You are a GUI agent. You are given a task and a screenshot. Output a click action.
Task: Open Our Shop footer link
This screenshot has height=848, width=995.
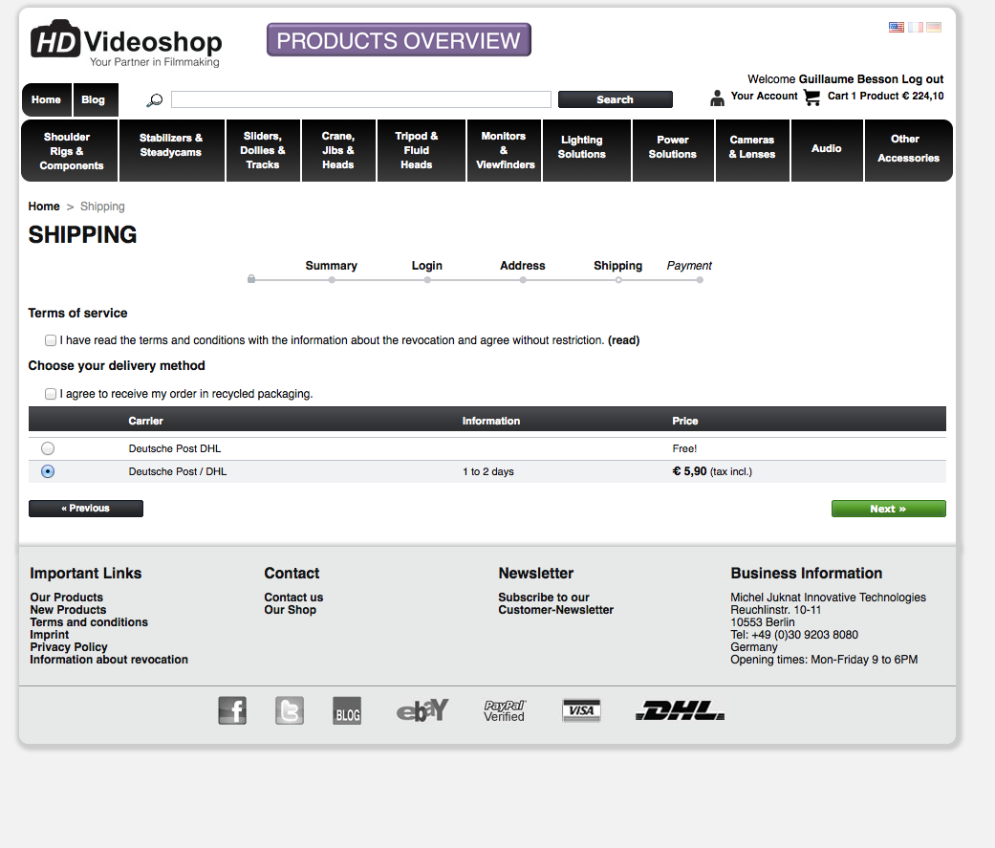[x=290, y=609]
